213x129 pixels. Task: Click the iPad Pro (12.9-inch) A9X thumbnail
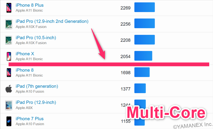pos(9,105)
